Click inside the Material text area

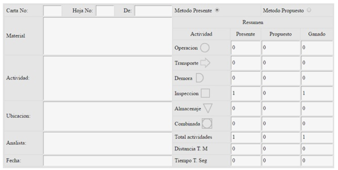coord(108,36)
